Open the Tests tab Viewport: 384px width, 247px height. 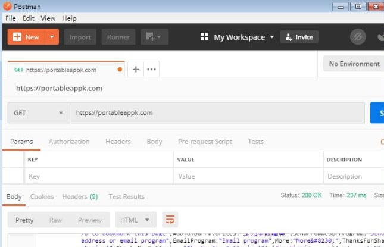[255, 142]
